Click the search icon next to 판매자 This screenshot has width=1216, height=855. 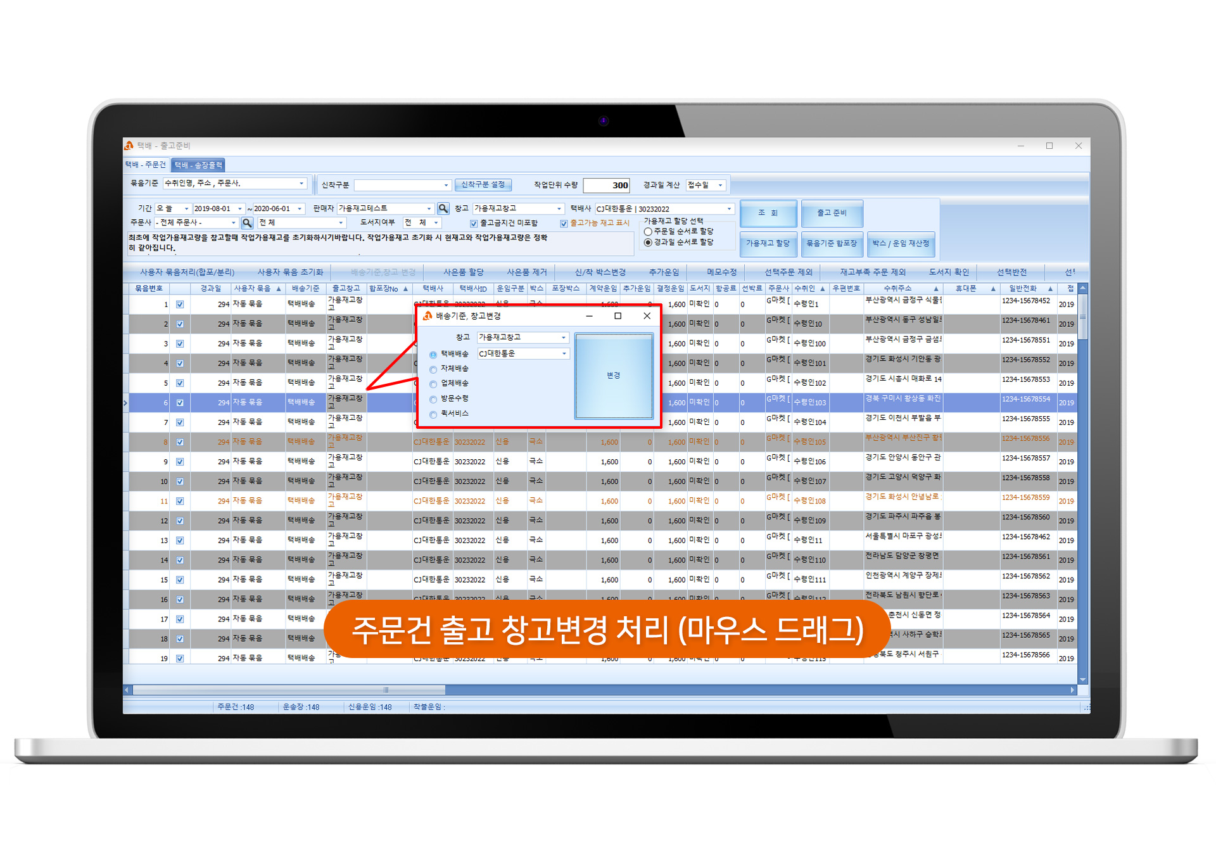[x=443, y=208]
